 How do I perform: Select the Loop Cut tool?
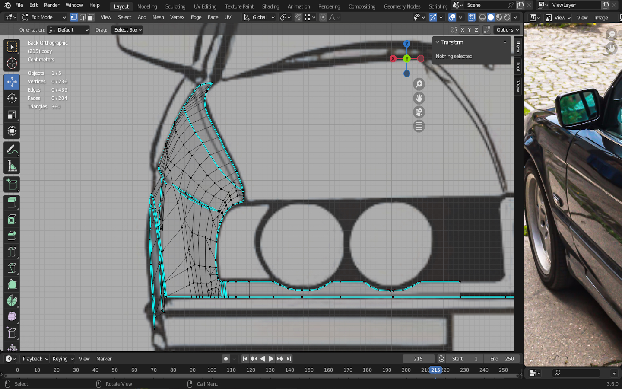tap(12, 252)
